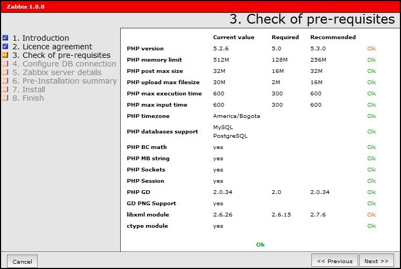This screenshot has width=401, height=269.
Task: Click the icon beside Pre-Installation summary
Action: 5,81
